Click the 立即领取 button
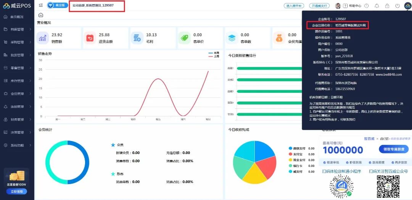The width and height of the screenshot is (412, 200). point(17,192)
